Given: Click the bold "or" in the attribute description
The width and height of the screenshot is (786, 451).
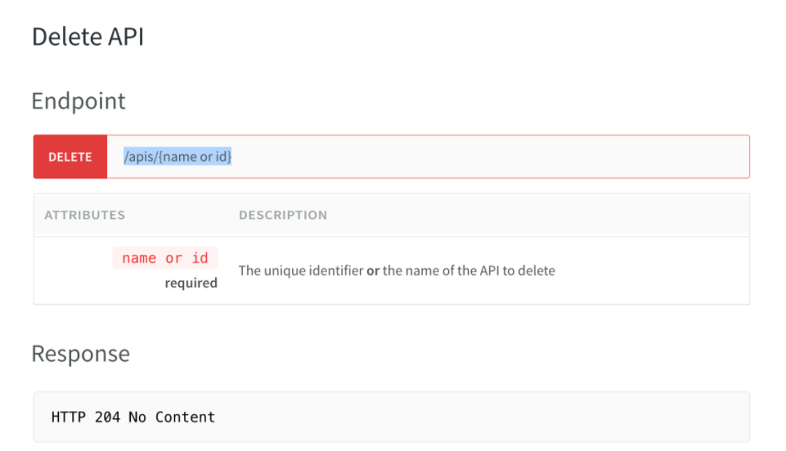Looking at the screenshot, I should pyautogui.click(x=373, y=270).
